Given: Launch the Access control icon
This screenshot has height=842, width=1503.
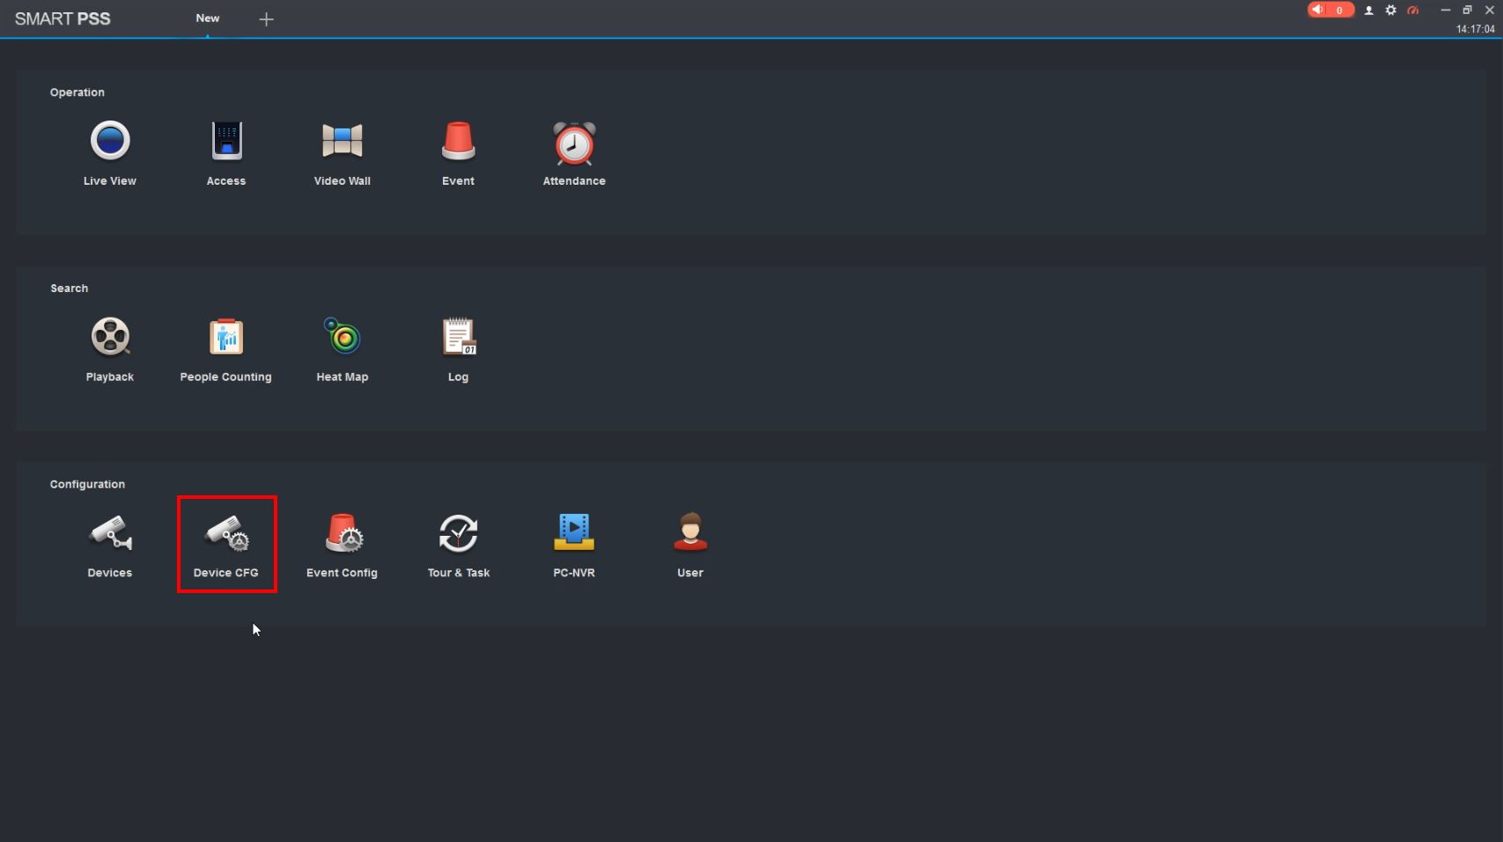Looking at the screenshot, I should click(226, 142).
